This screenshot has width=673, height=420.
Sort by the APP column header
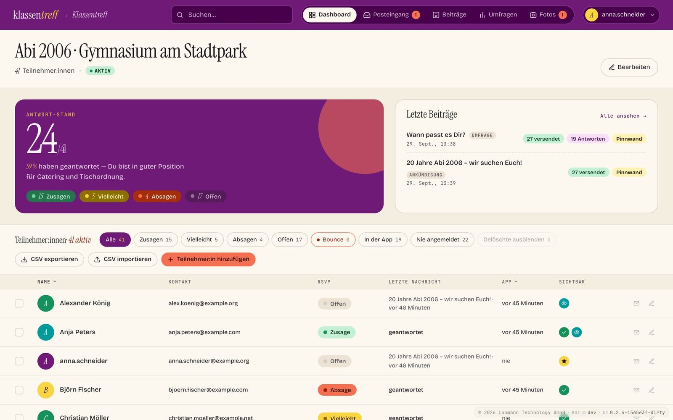(x=510, y=282)
